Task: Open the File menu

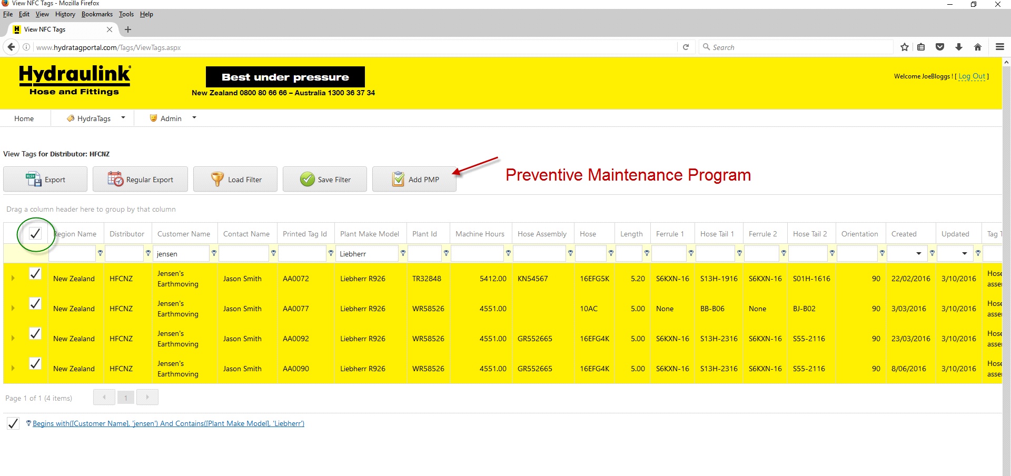Action: [8, 14]
